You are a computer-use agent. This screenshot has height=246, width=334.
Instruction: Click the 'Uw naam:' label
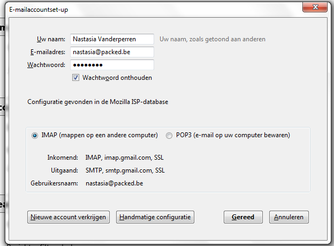[x=51, y=39]
